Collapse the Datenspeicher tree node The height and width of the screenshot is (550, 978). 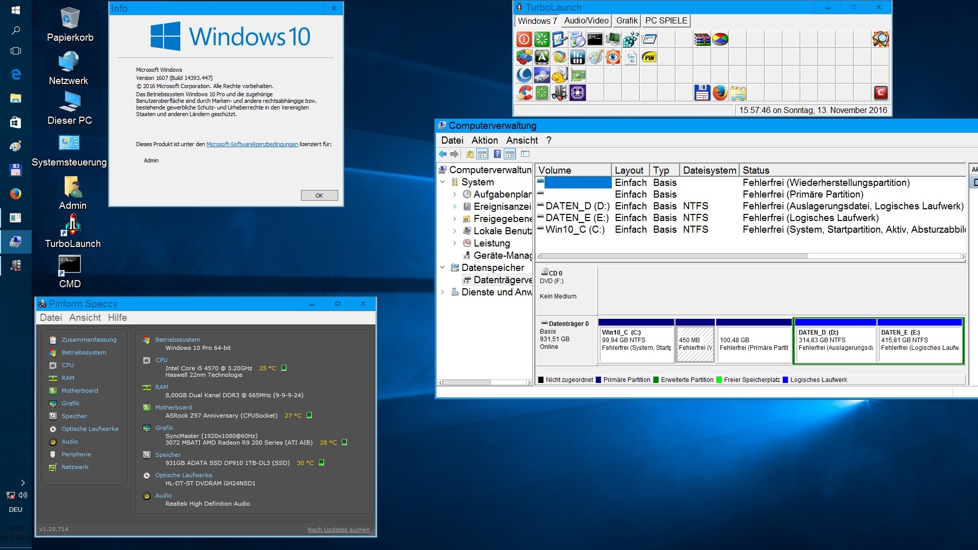(x=442, y=268)
